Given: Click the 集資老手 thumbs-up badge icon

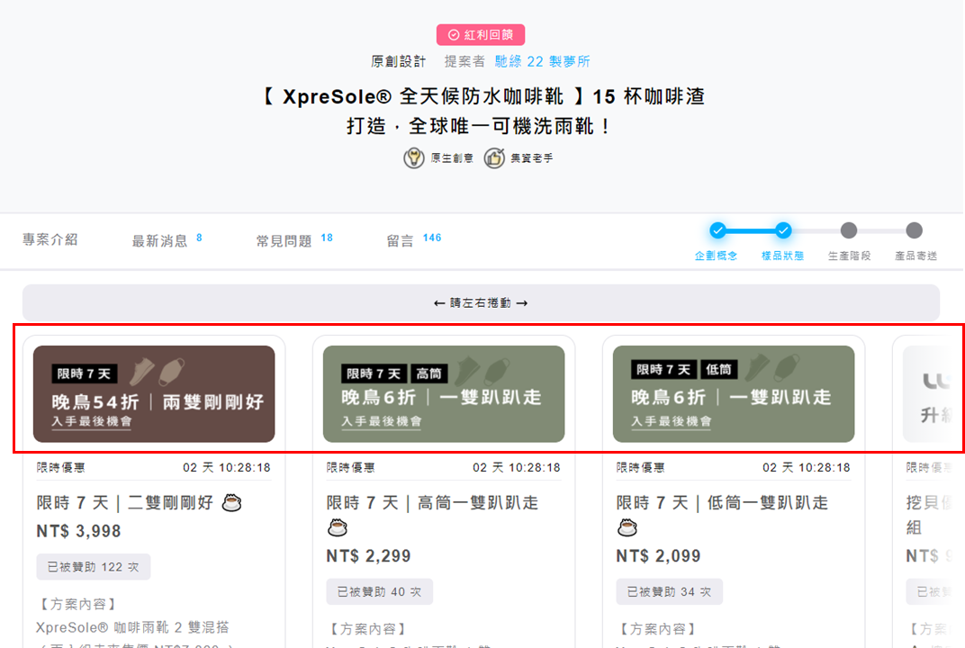Looking at the screenshot, I should point(493,158).
